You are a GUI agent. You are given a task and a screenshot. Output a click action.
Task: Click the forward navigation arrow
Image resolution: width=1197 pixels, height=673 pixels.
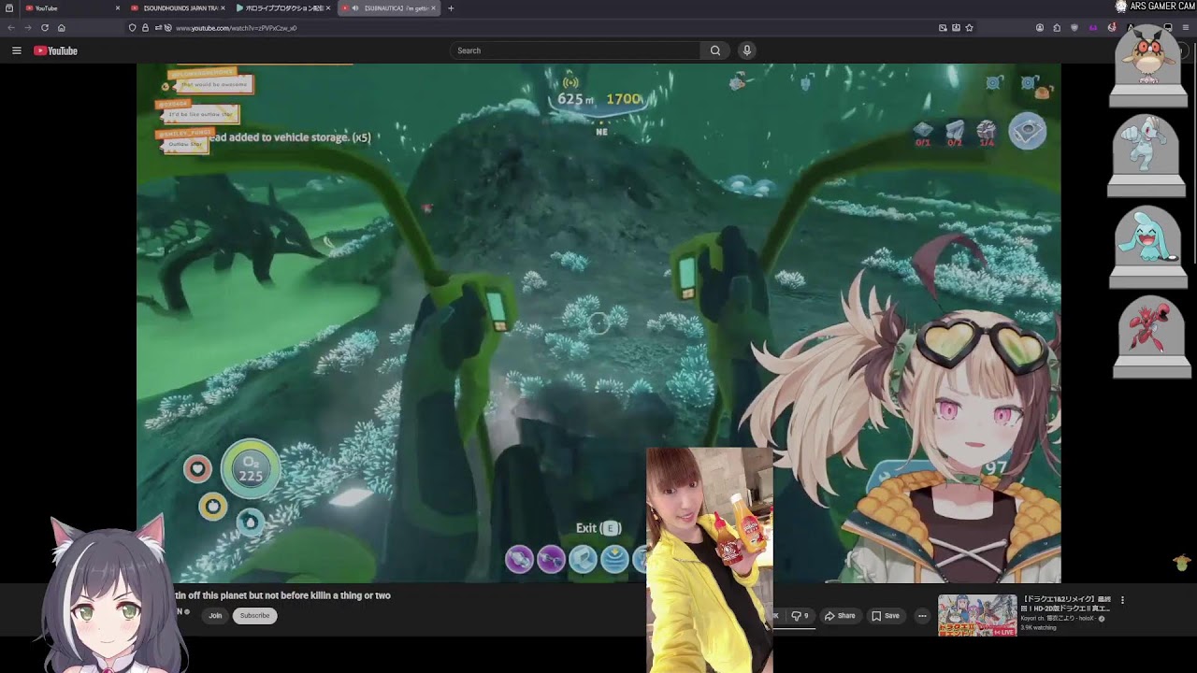[x=27, y=28]
